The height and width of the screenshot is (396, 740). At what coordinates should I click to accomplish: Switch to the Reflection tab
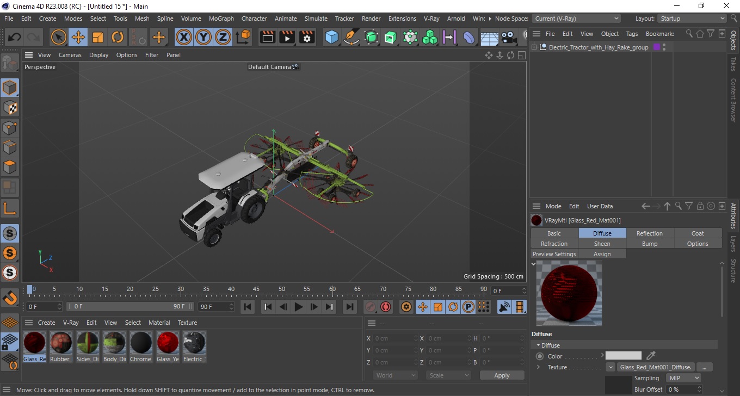(x=650, y=233)
